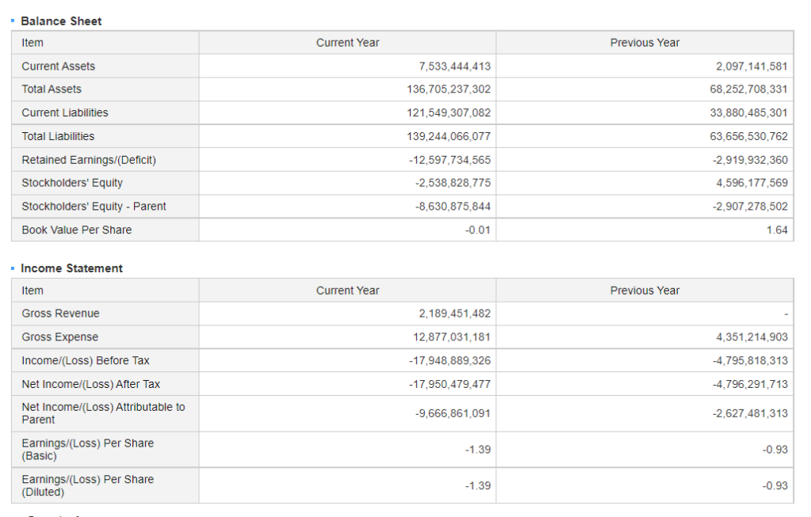Click the Total Assets current year value
Image resolution: width=811 pixels, height=517 pixels.
tap(449, 89)
